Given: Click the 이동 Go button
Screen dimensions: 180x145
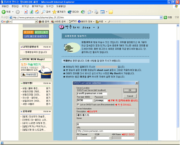Looking at the screenshot, I should tap(168, 17).
